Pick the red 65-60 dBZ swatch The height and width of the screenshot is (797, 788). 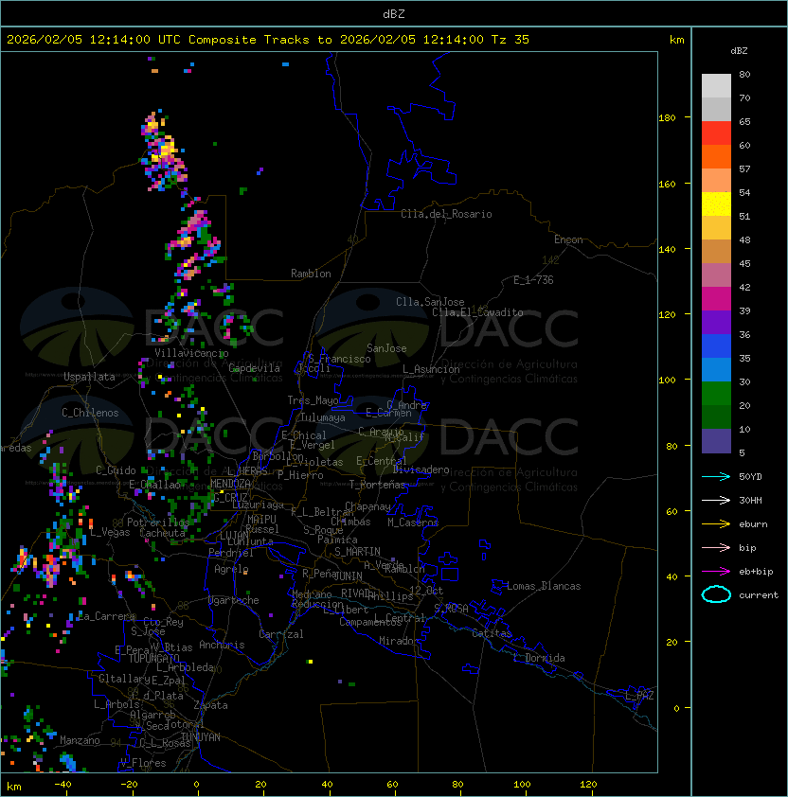click(x=716, y=133)
